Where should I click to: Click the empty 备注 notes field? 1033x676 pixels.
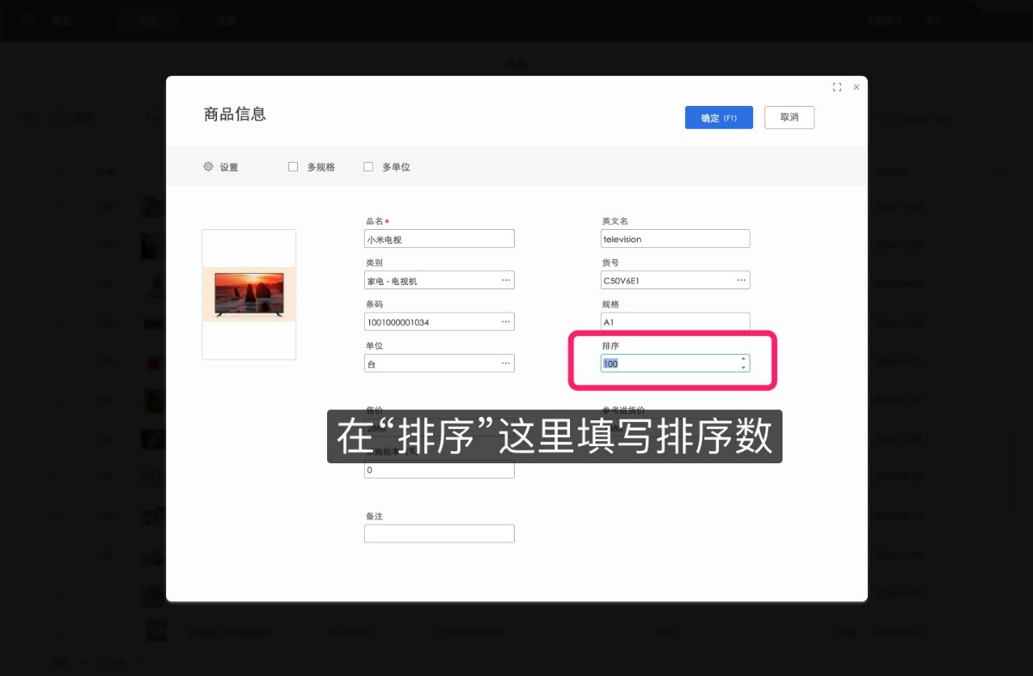coord(439,534)
